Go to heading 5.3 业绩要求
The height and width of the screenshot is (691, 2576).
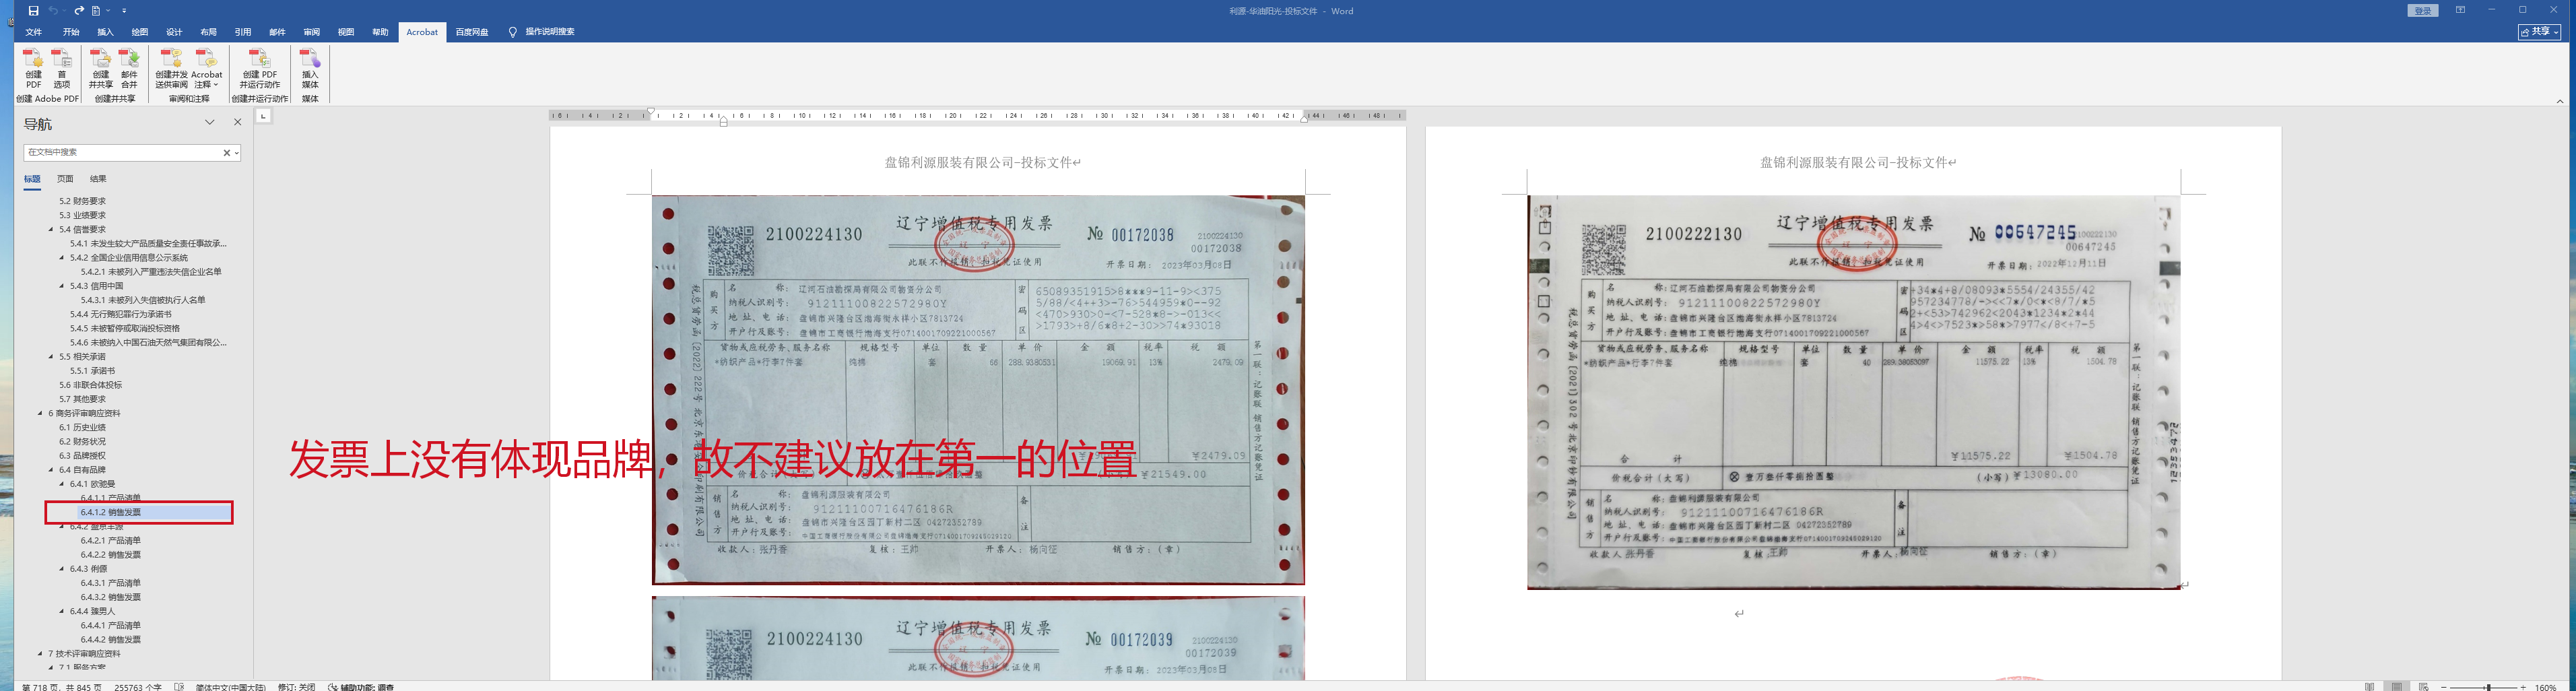(82, 215)
